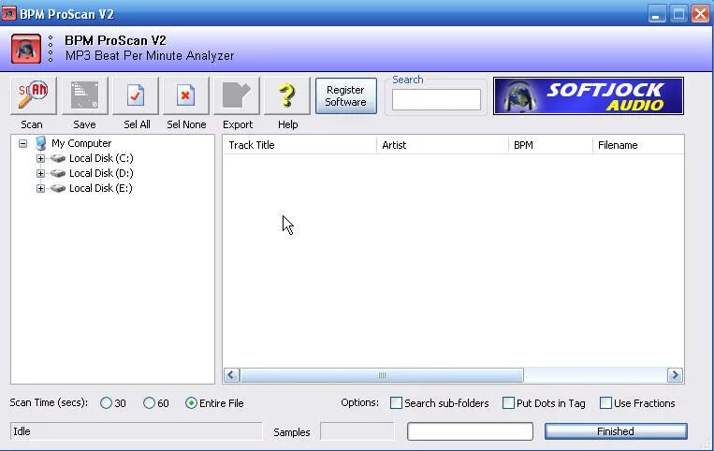
Task: Click the horizontal scrollbar thumb
Action: coord(382,375)
